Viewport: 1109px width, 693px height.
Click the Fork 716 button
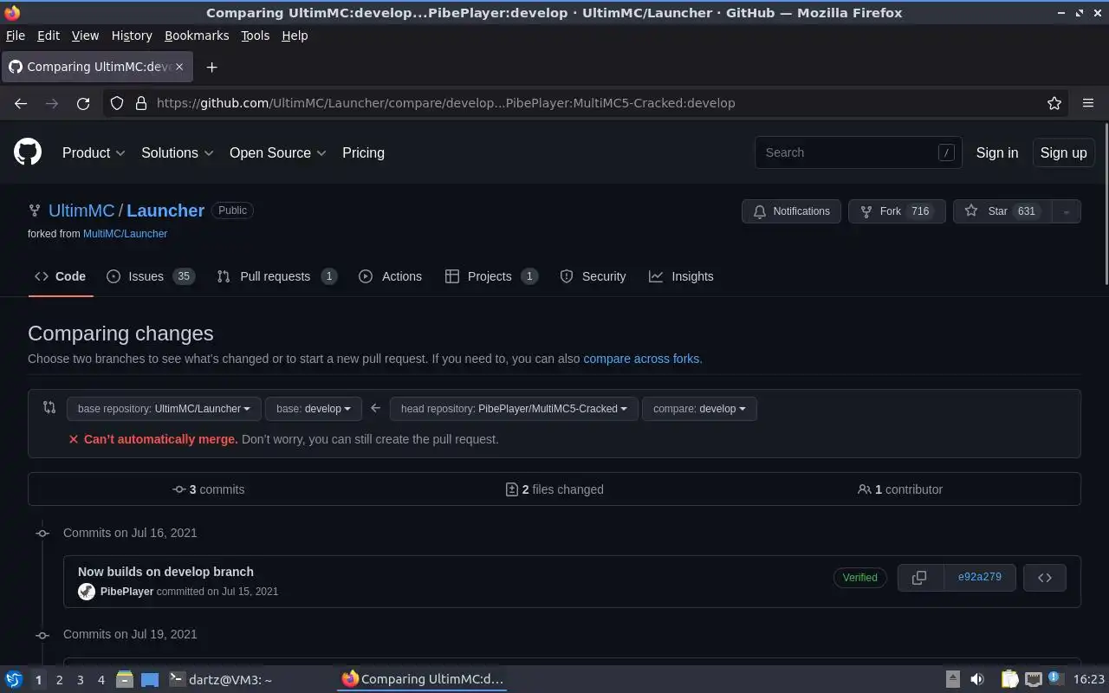coord(897,211)
